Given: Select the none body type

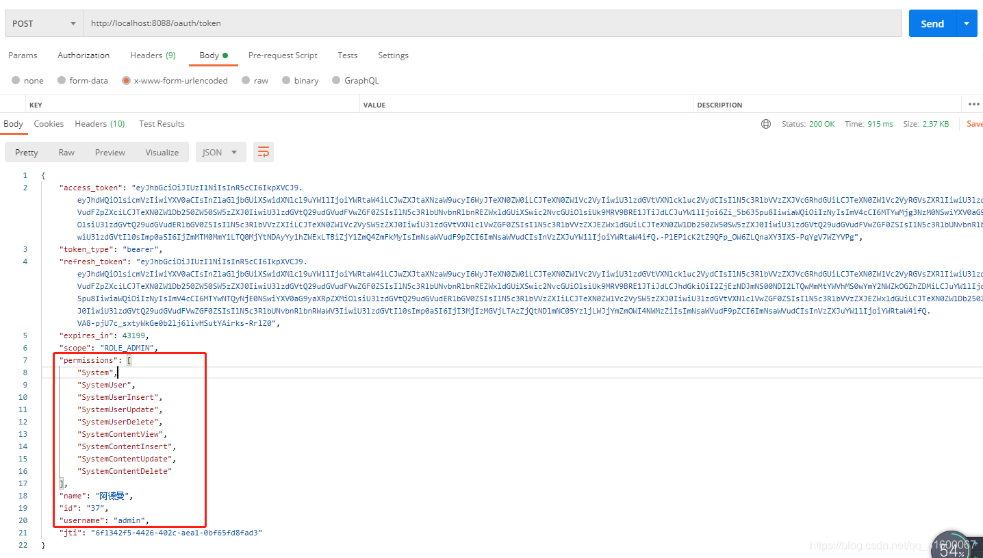Looking at the screenshot, I should [x=27, y=80].
